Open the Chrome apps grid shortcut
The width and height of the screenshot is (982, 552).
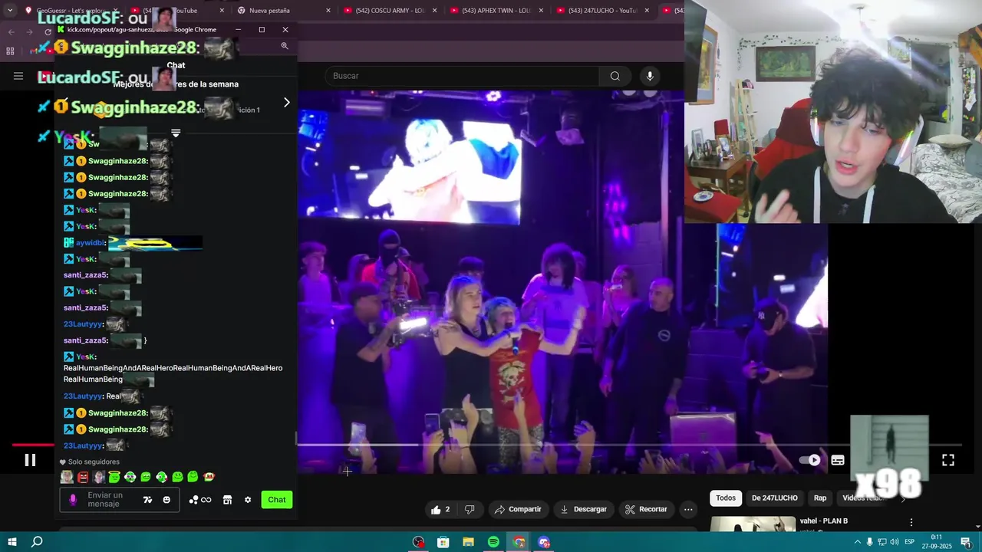[10, 51]
